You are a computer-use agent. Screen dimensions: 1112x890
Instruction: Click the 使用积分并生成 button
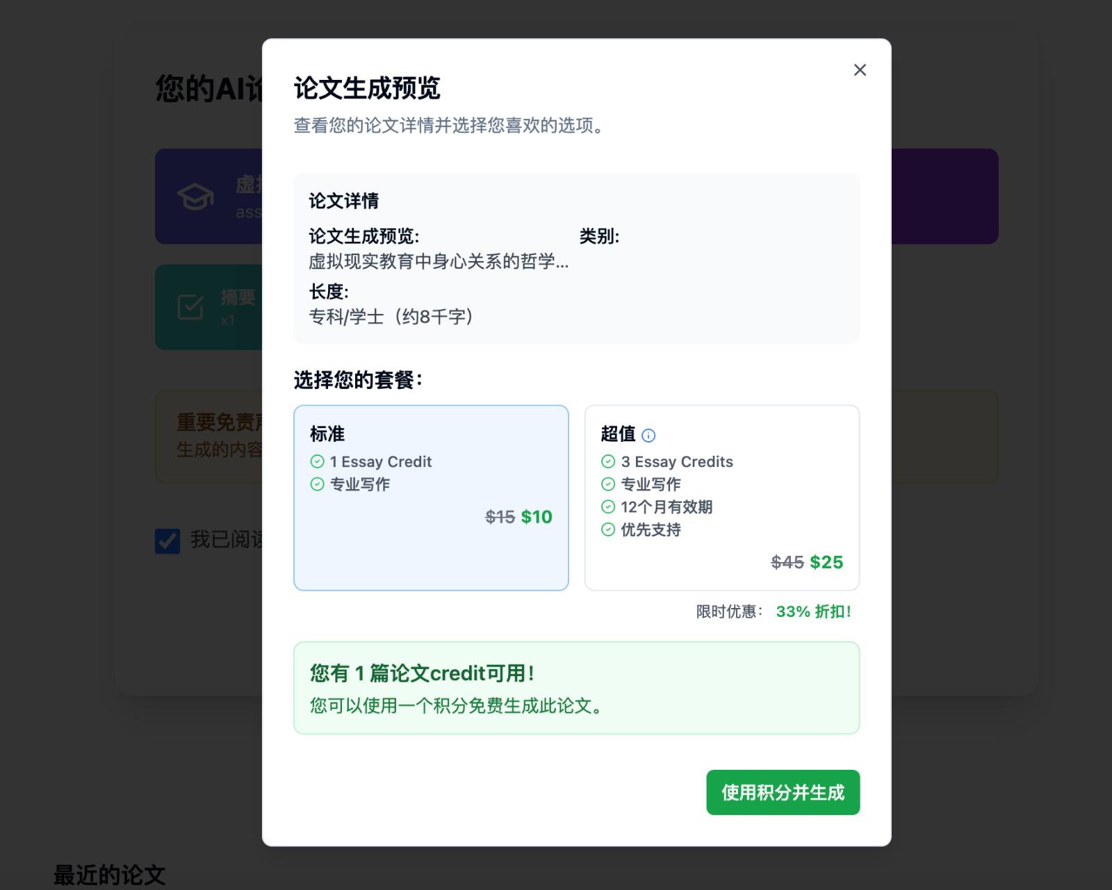783,792
